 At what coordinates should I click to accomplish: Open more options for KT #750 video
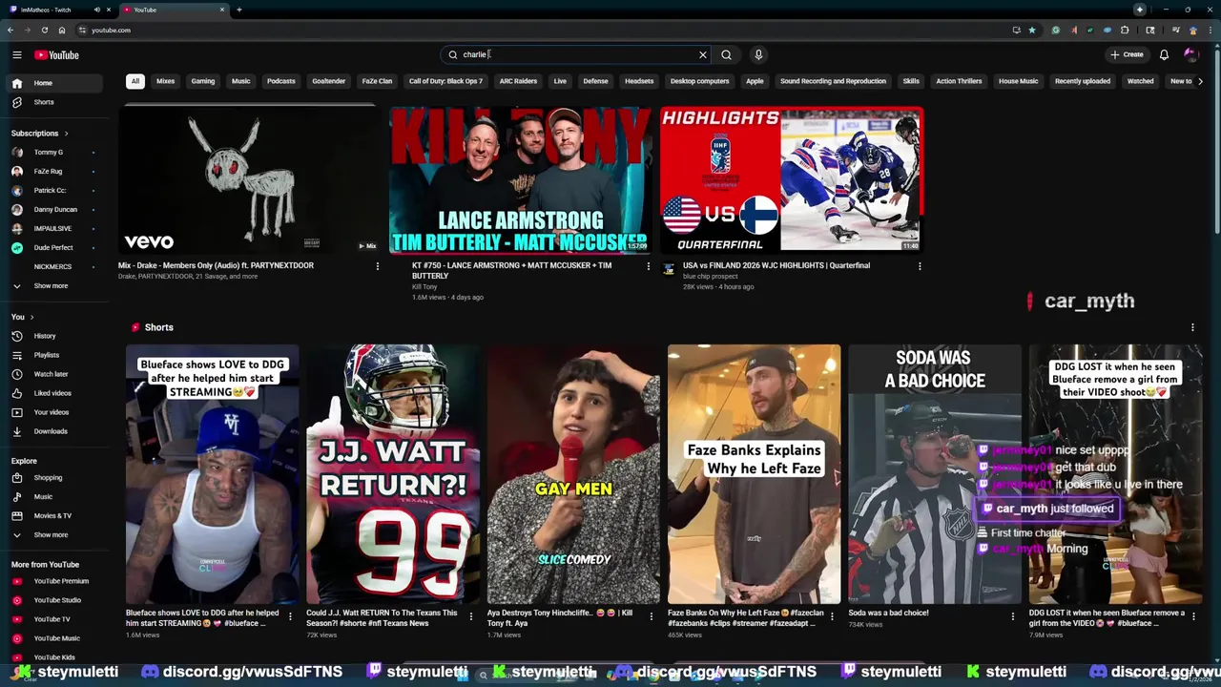(648, 266)
